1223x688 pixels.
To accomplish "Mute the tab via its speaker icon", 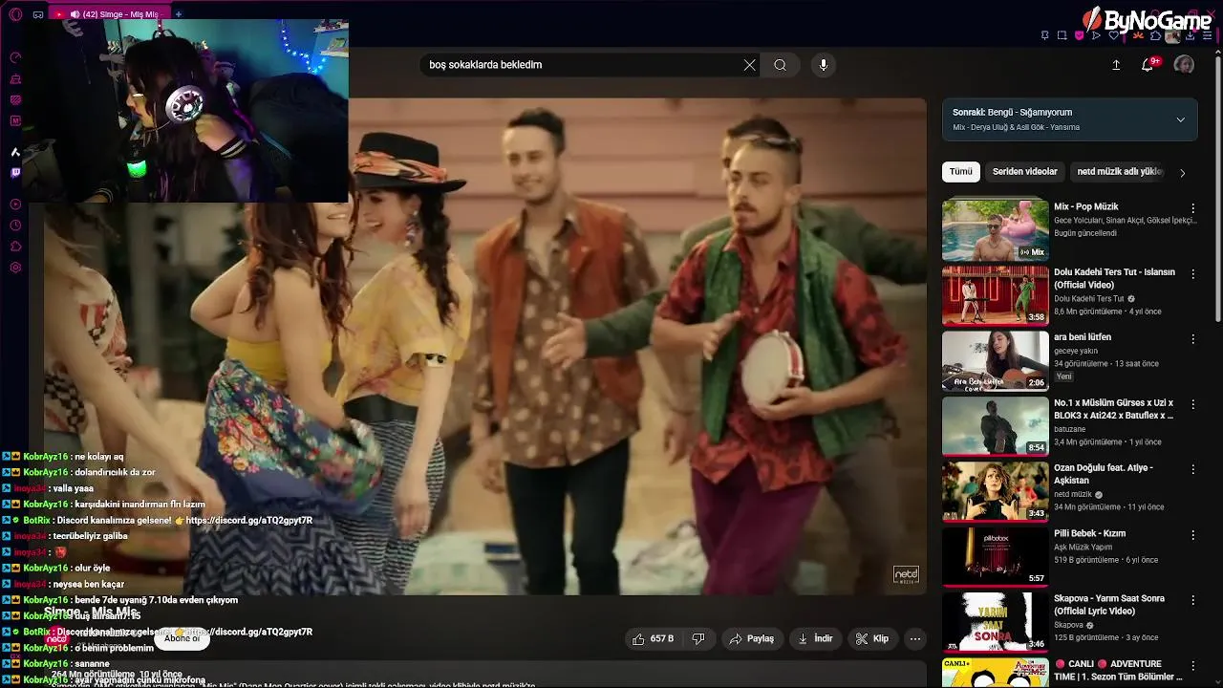I will 75,14.
